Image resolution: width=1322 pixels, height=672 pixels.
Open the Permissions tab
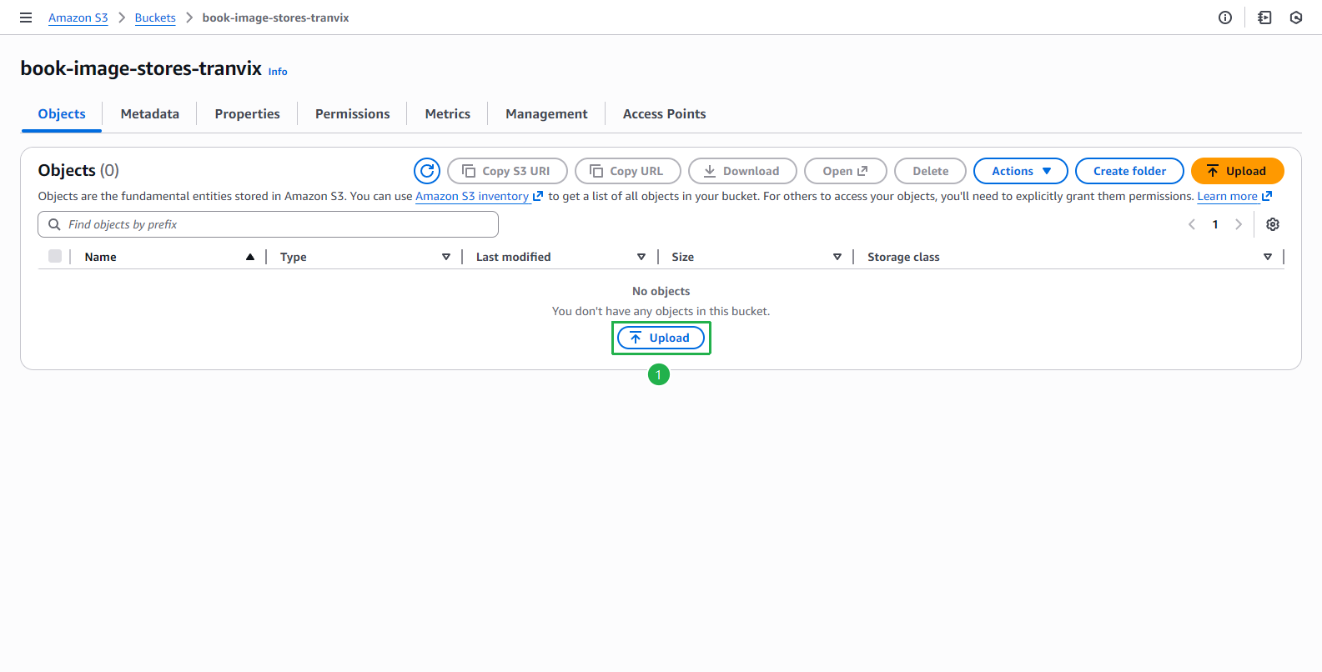(353, 114)
